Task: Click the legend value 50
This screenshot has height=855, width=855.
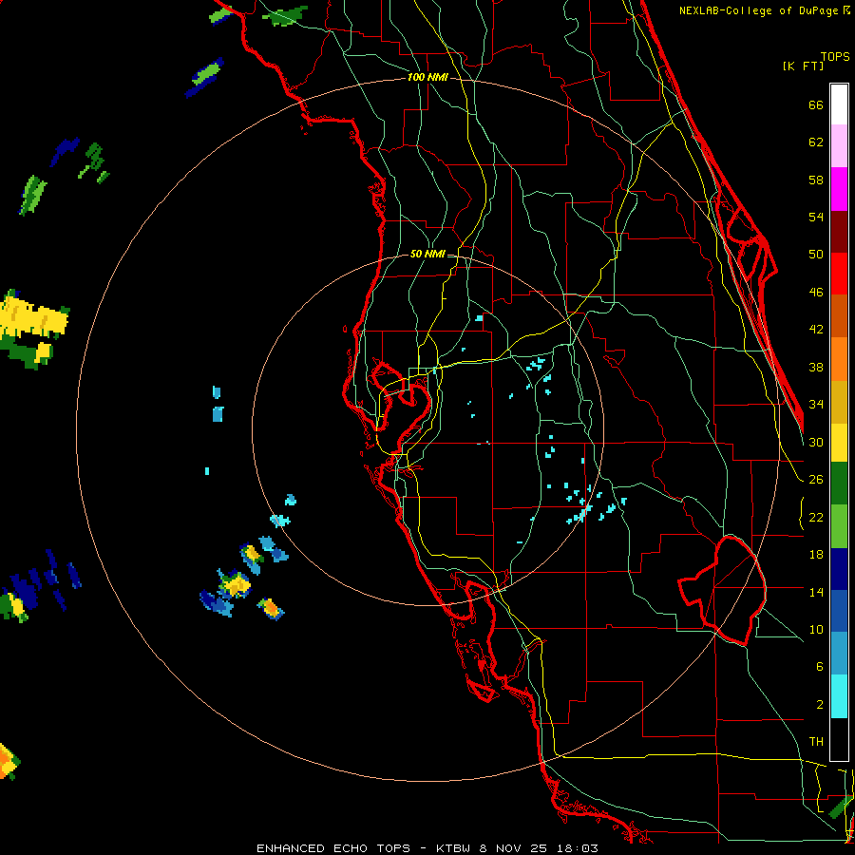Action: click(816, 255)
